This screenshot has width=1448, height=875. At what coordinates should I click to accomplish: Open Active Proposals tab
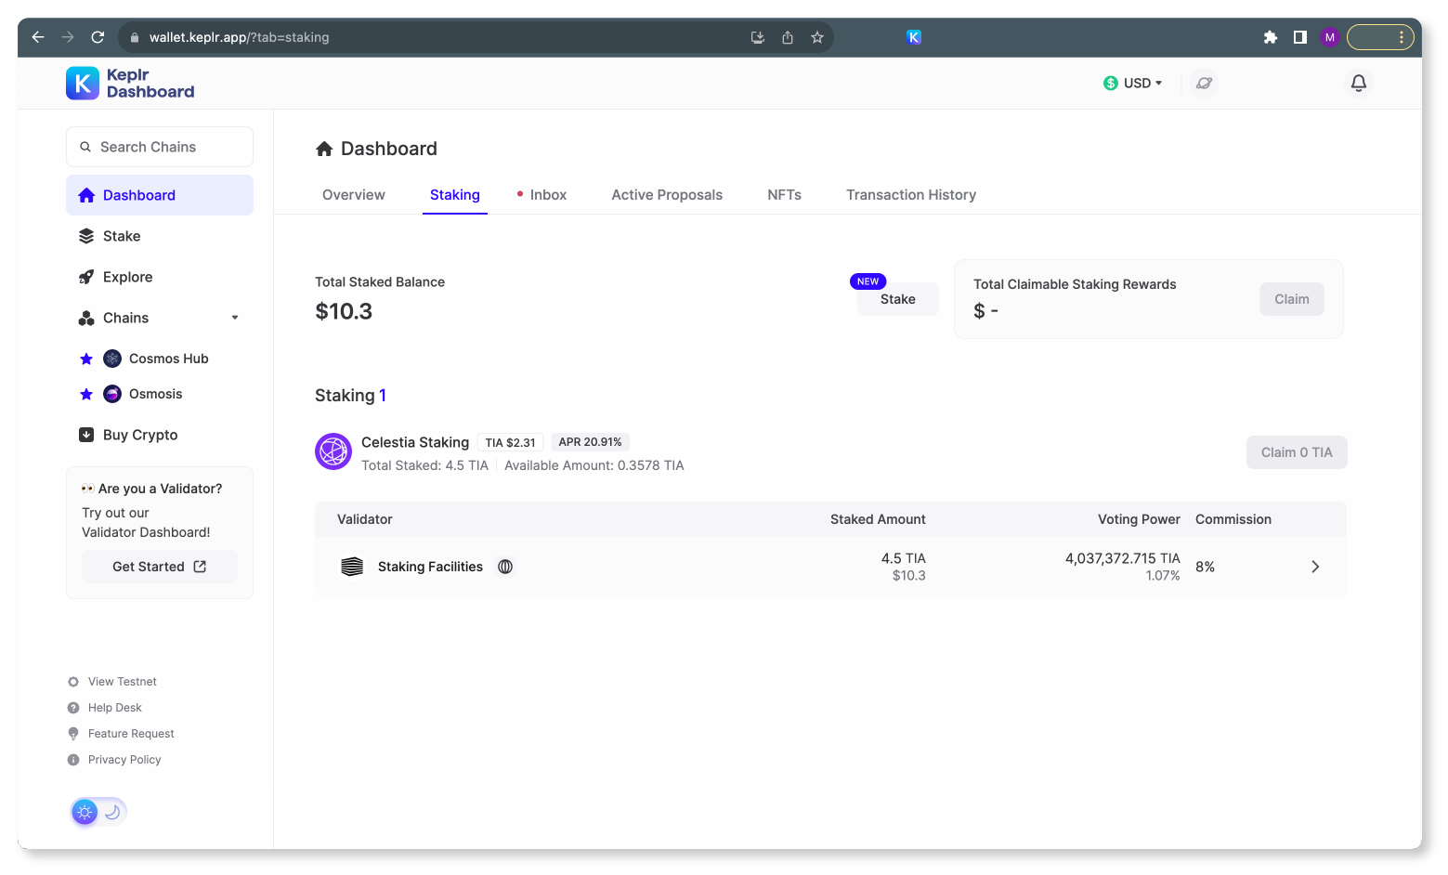[667, 195]
